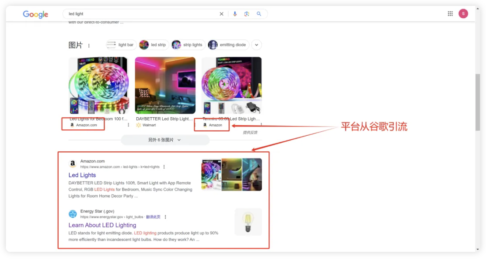Open Google Lens image search

tap(247, 14)
